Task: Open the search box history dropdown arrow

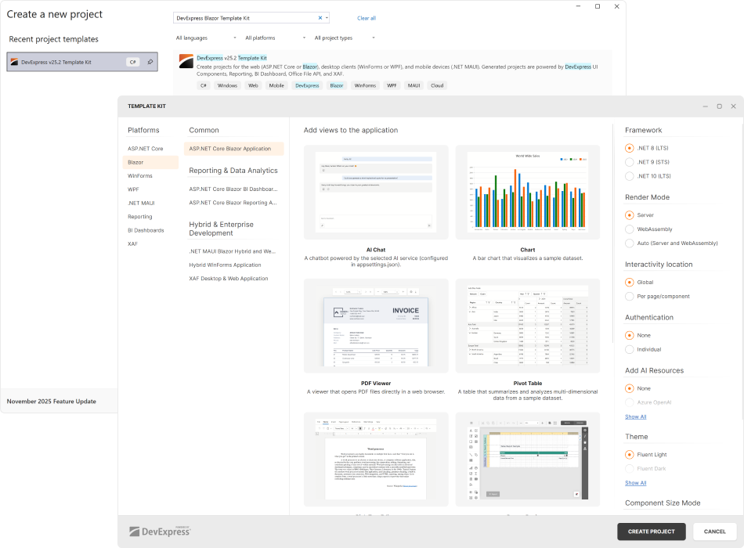Action: click(x=327, y=18)
